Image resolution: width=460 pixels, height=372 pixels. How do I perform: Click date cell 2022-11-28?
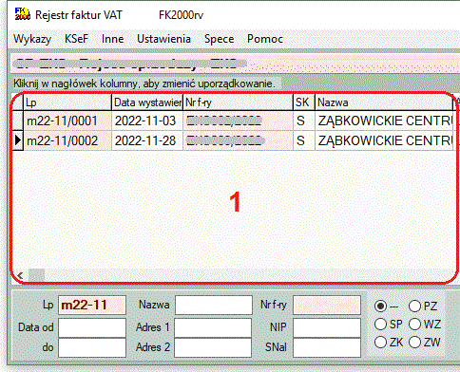click(x=147, y=140)
